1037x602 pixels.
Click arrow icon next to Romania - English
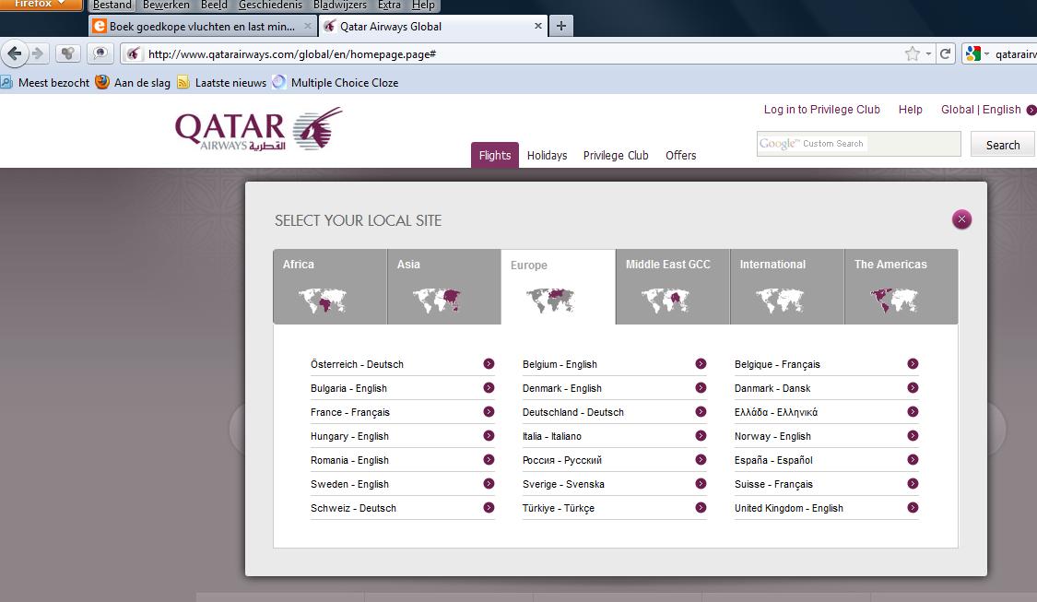click(489, 460)
